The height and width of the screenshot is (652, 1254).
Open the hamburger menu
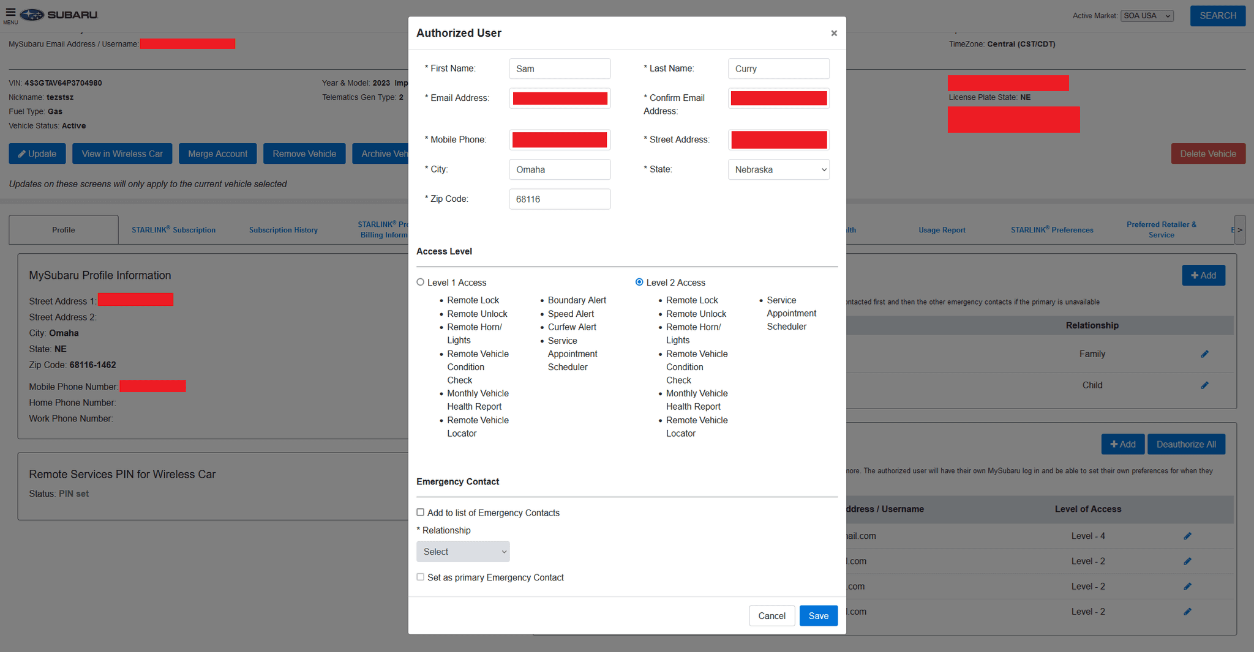click(10, 13)
